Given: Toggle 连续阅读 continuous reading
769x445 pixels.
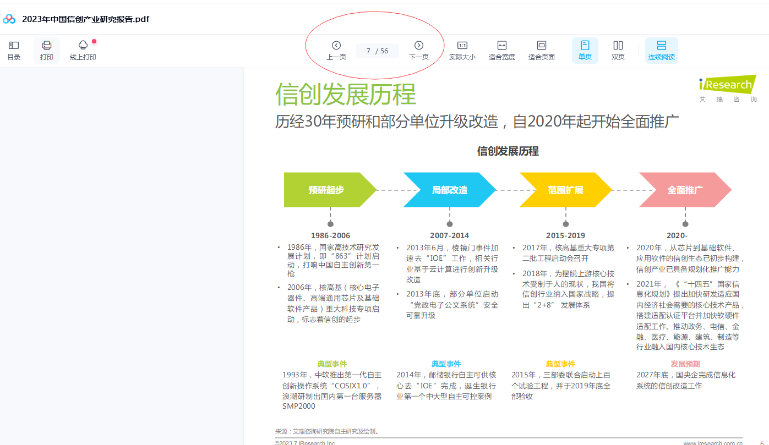Looking at the screenshot, I should 662,50.
